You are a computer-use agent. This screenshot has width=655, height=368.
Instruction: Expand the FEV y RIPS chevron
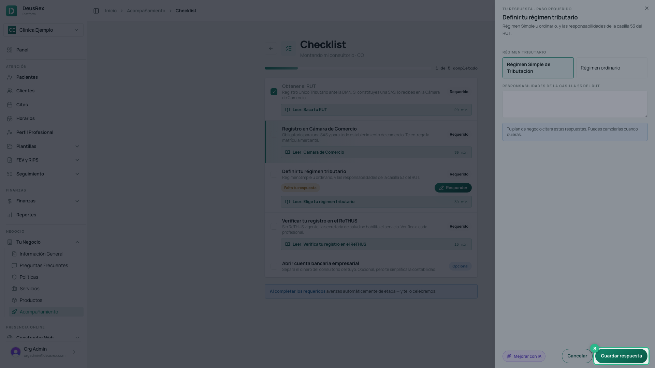pyautogui.click(x=77, y=160)
